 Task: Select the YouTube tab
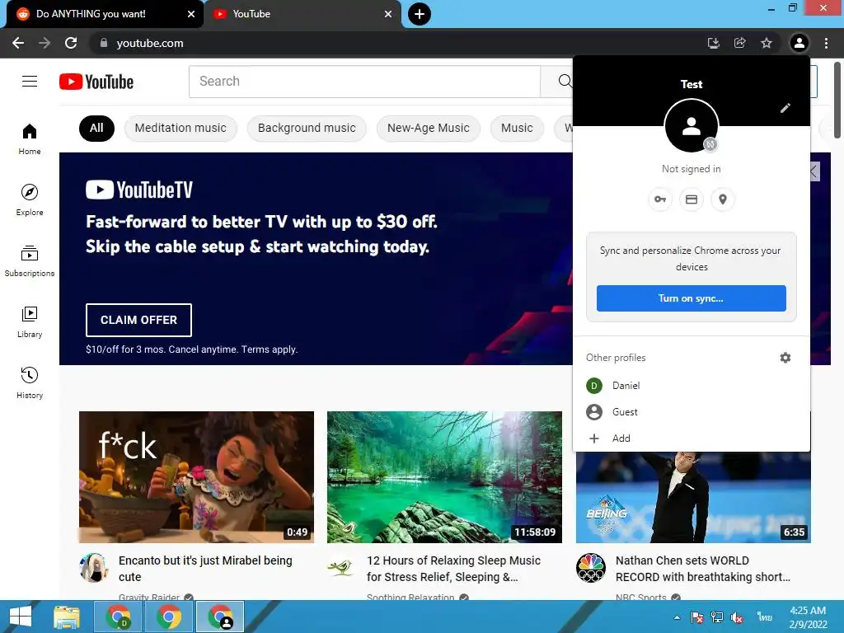[302, 14]
